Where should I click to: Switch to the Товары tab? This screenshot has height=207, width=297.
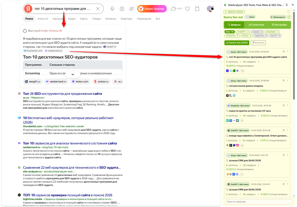tap(96, 19)
